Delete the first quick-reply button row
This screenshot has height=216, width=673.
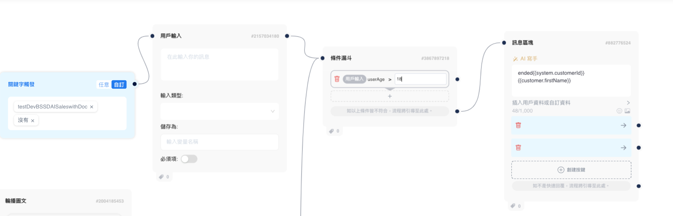pos(518,125)
